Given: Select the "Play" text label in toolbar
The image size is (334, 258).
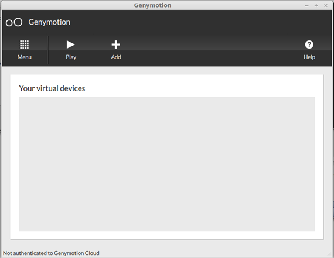Looking at the screenshot, I should tap(71, 57).
